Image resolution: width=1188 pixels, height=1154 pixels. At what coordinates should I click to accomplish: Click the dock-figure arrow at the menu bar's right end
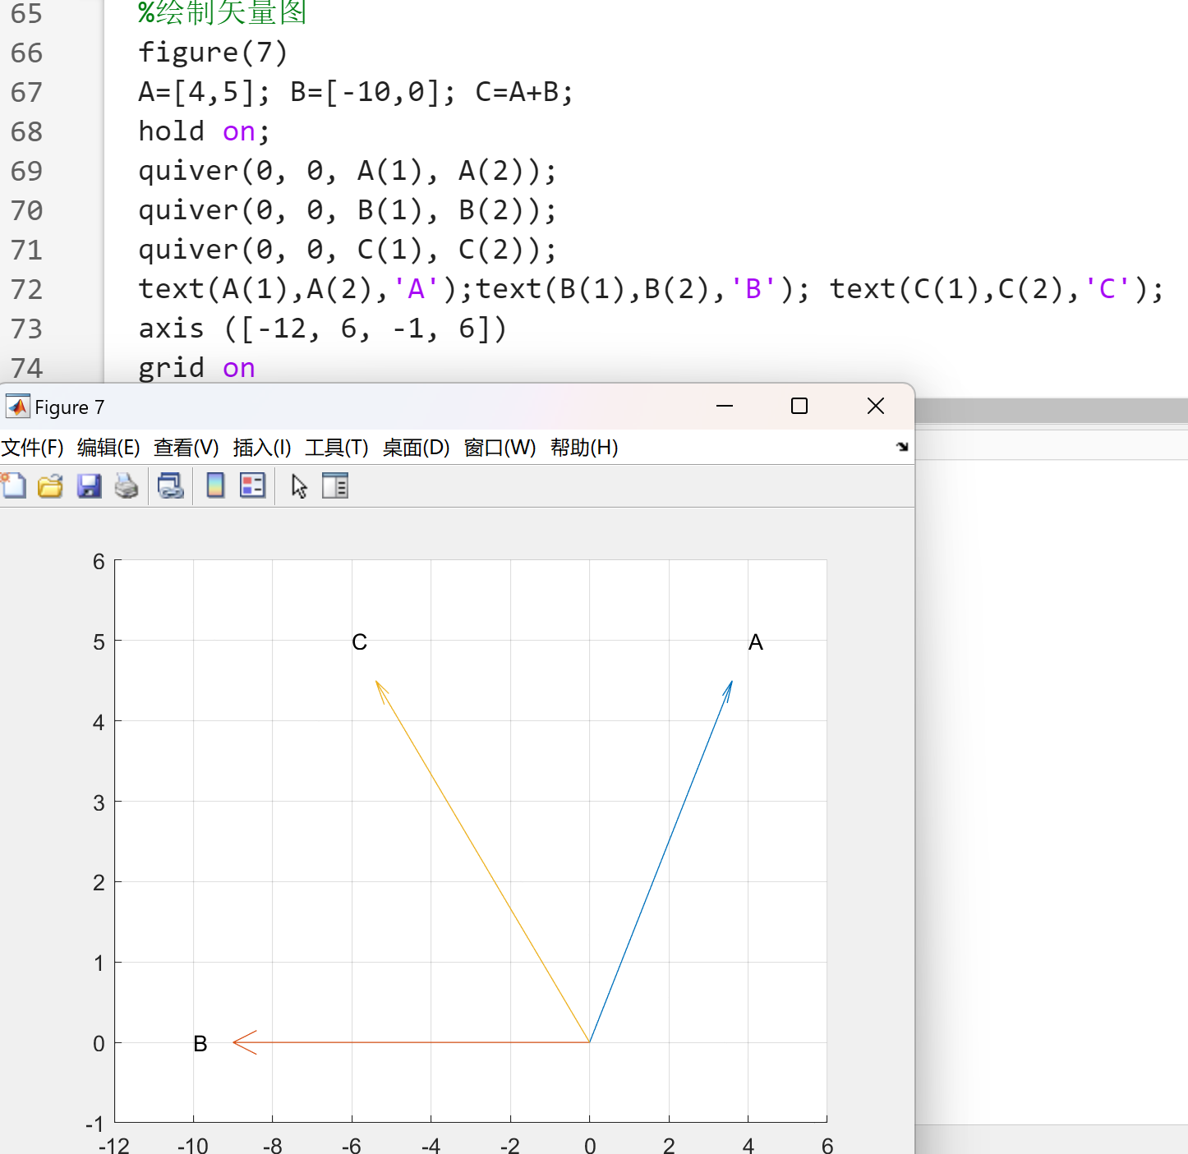[902, 447]
